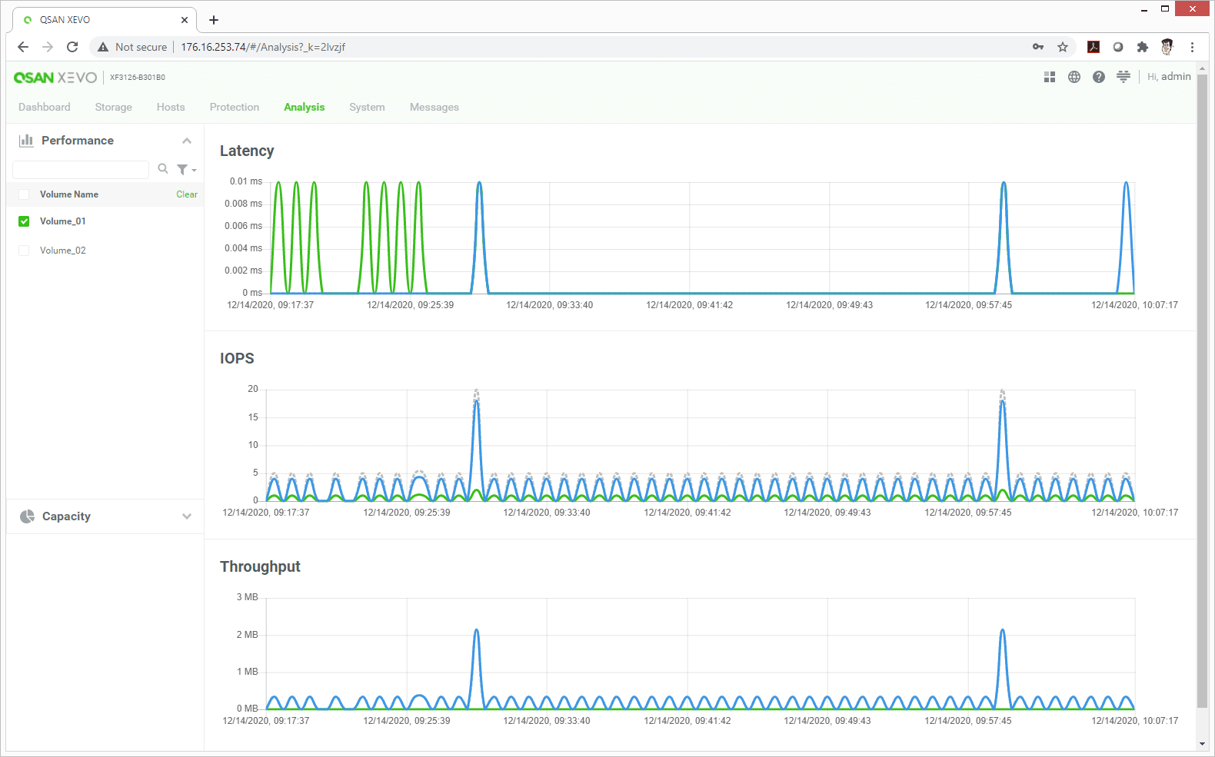This screenshot has width=1215, height=757.
Task: Click the scrollbar down arrow
Action: (x=1203, y=744)
